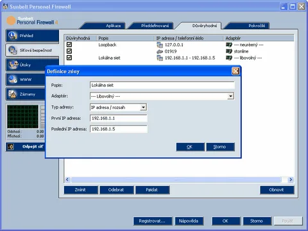308x231 pixels.
Task: Toggle the Lokálna siet trusted checkbox
Action: (69, 58)
